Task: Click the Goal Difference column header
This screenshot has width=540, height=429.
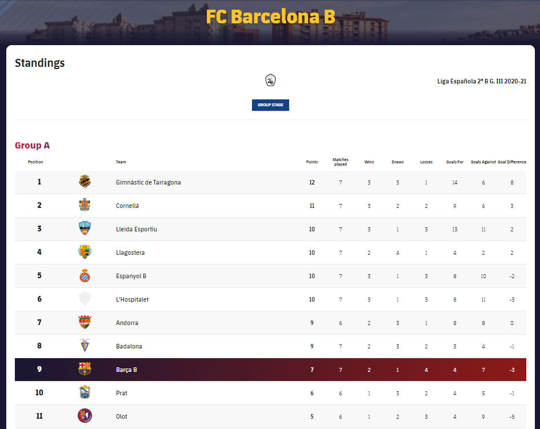Action: pyautogui.click(x=512, y=162)
